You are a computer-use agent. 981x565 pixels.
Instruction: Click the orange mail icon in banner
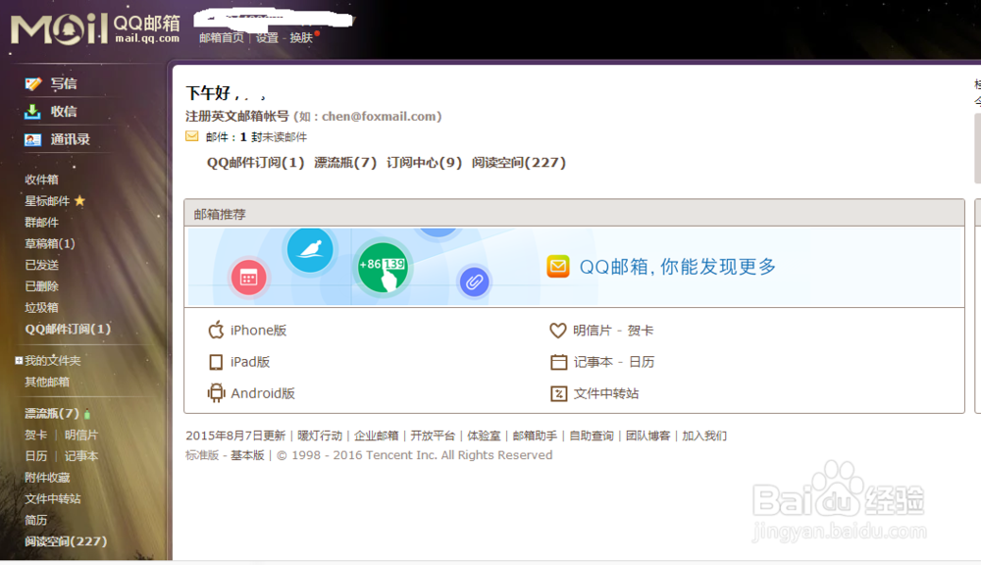pos(558,267)
